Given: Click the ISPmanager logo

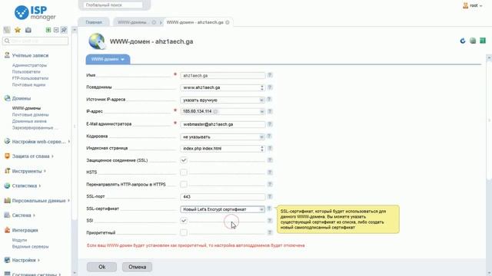Looking at the screenshot, I should tap(35, 13).
